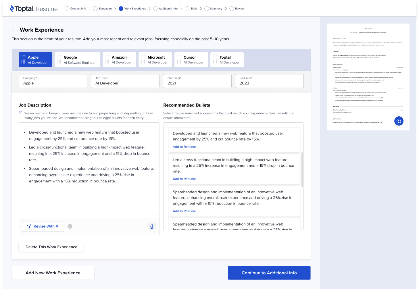Zoom resume preview with magnifier icon
419x289 pixels.
pos(399,121)
